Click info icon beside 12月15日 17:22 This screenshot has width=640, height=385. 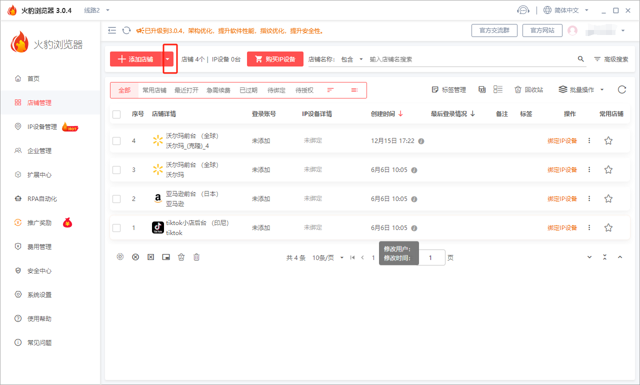tap(421, 141)
